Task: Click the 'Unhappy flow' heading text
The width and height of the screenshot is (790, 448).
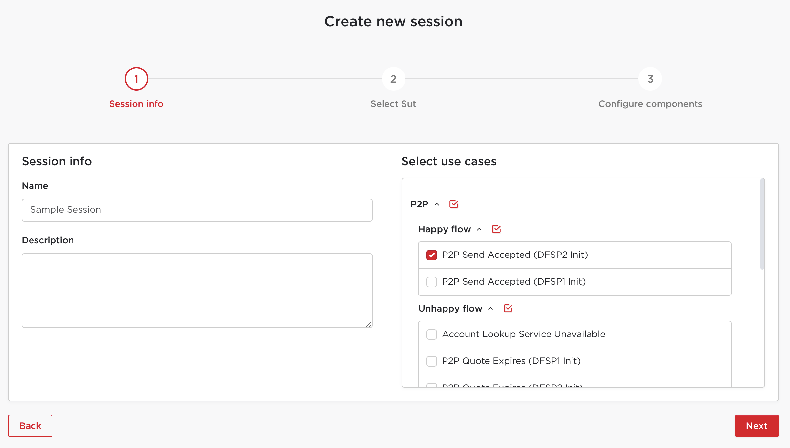Action: point(450,308)
